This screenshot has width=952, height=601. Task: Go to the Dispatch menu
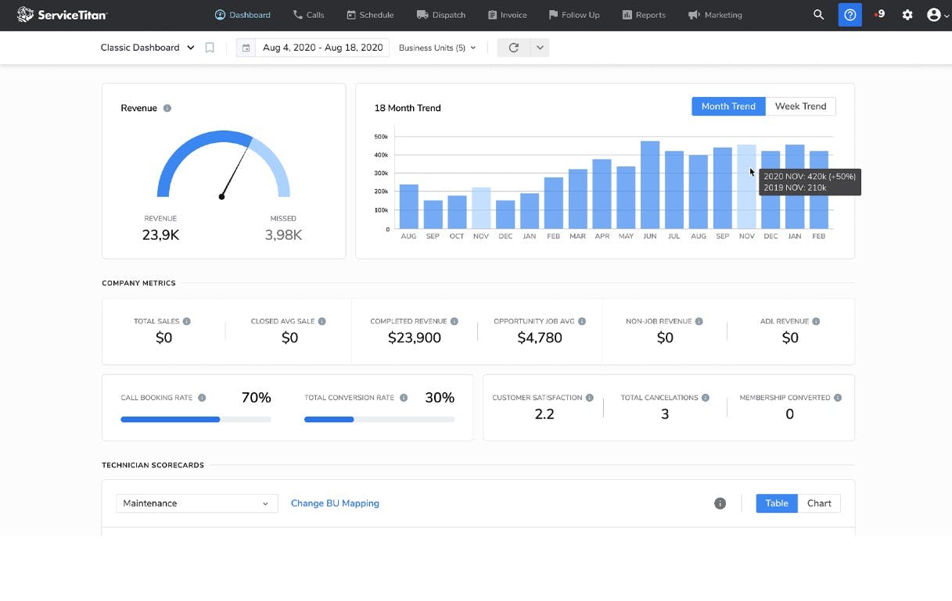coord(441,15)
